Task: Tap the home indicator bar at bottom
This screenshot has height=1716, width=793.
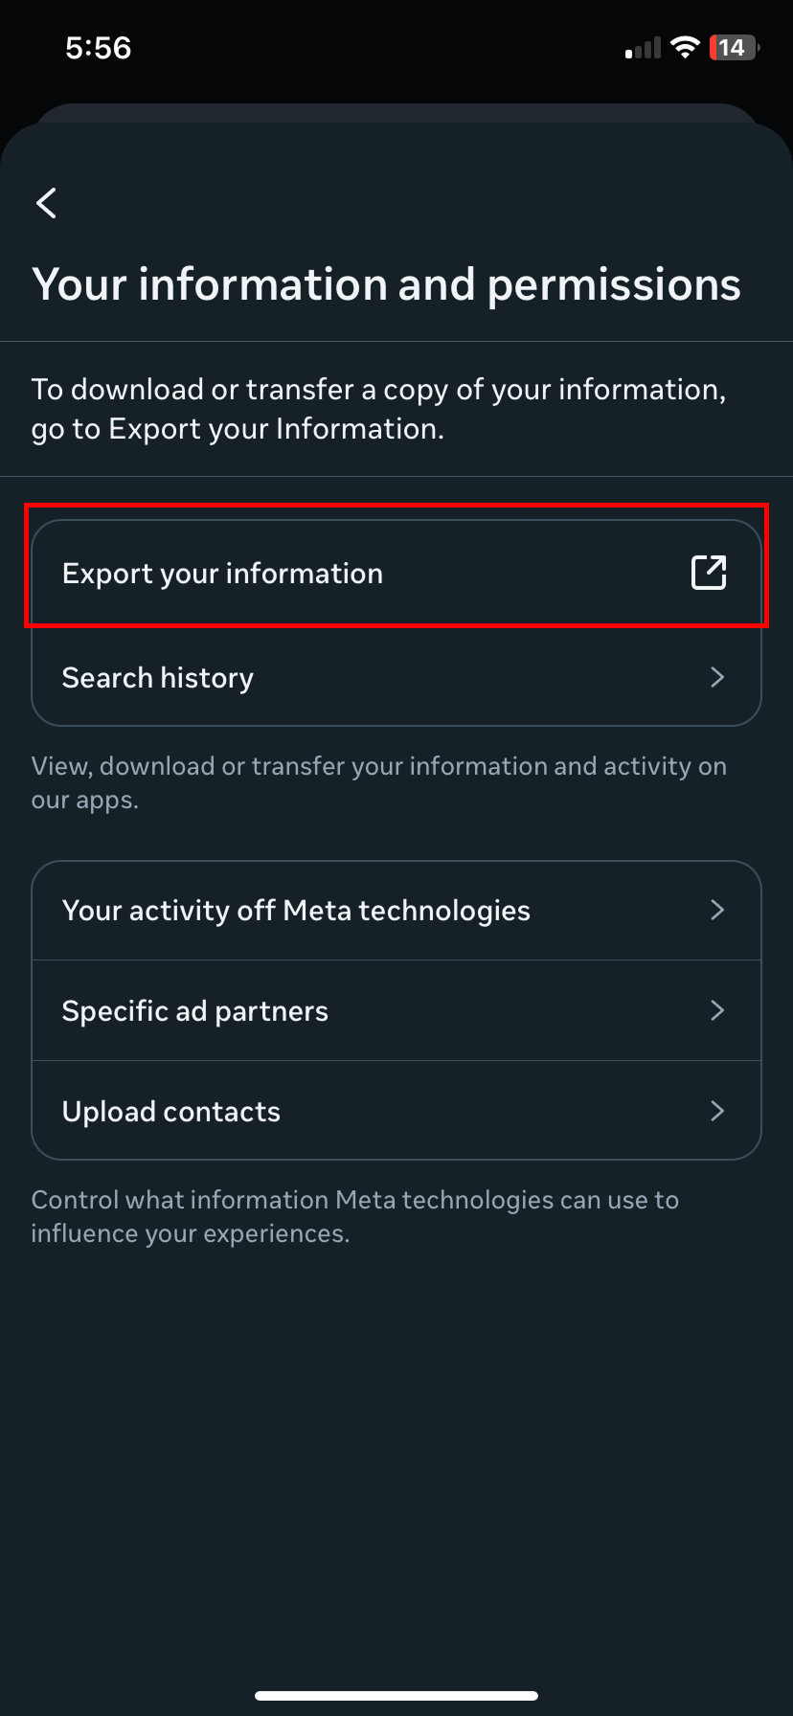Action: [396, 1696]
